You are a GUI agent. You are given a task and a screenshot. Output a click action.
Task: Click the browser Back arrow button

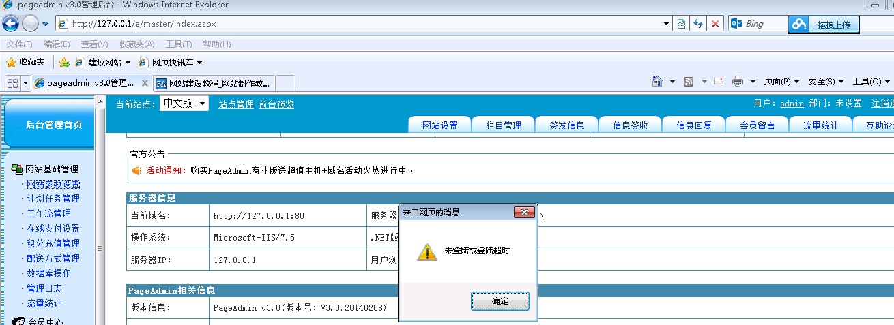tap(11, 24)
